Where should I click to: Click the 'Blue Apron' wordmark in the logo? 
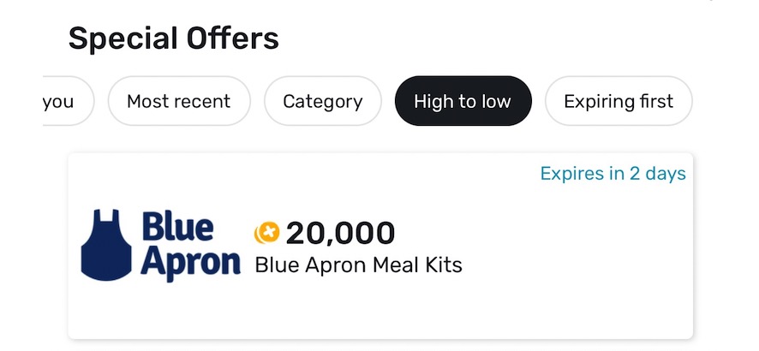190,245
